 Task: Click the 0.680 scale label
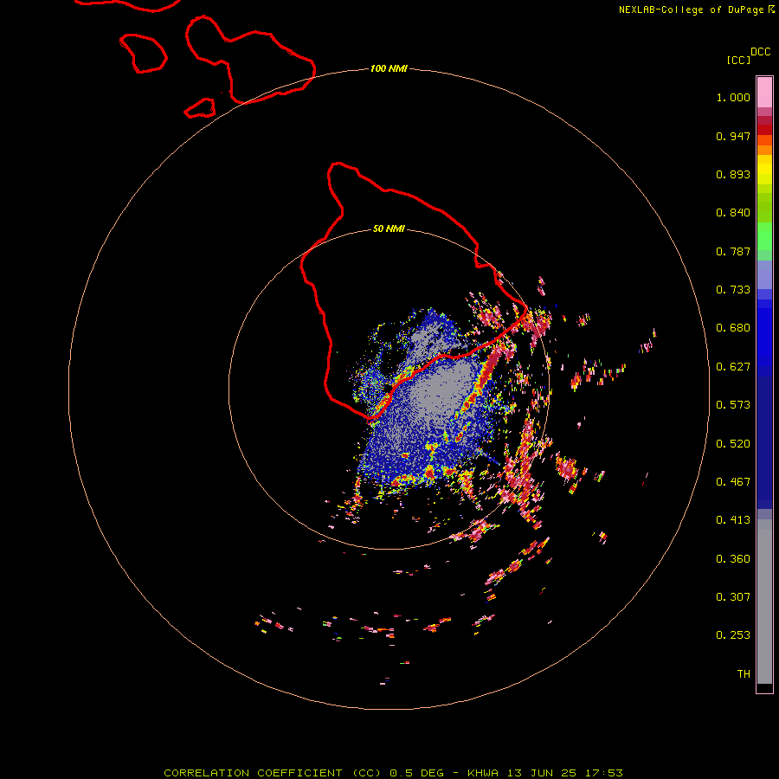click(733, 328)
